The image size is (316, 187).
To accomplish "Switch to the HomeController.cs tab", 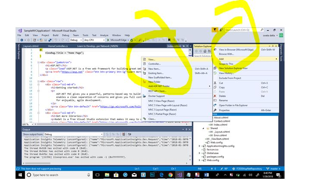I will [x=58, y=46].
